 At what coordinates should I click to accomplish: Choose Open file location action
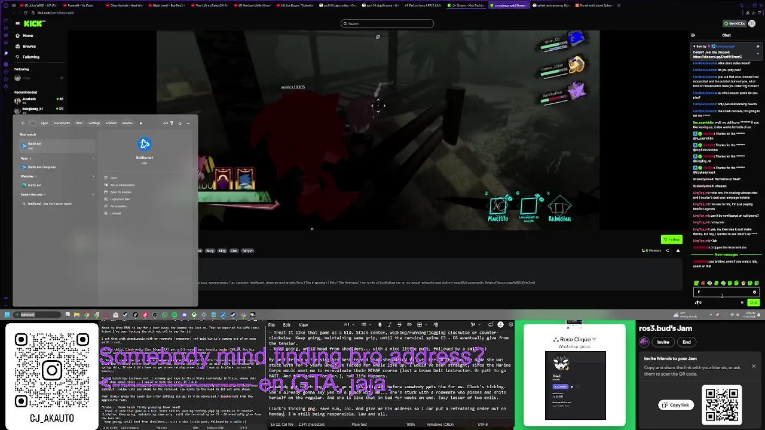click(x=118, y=192)
